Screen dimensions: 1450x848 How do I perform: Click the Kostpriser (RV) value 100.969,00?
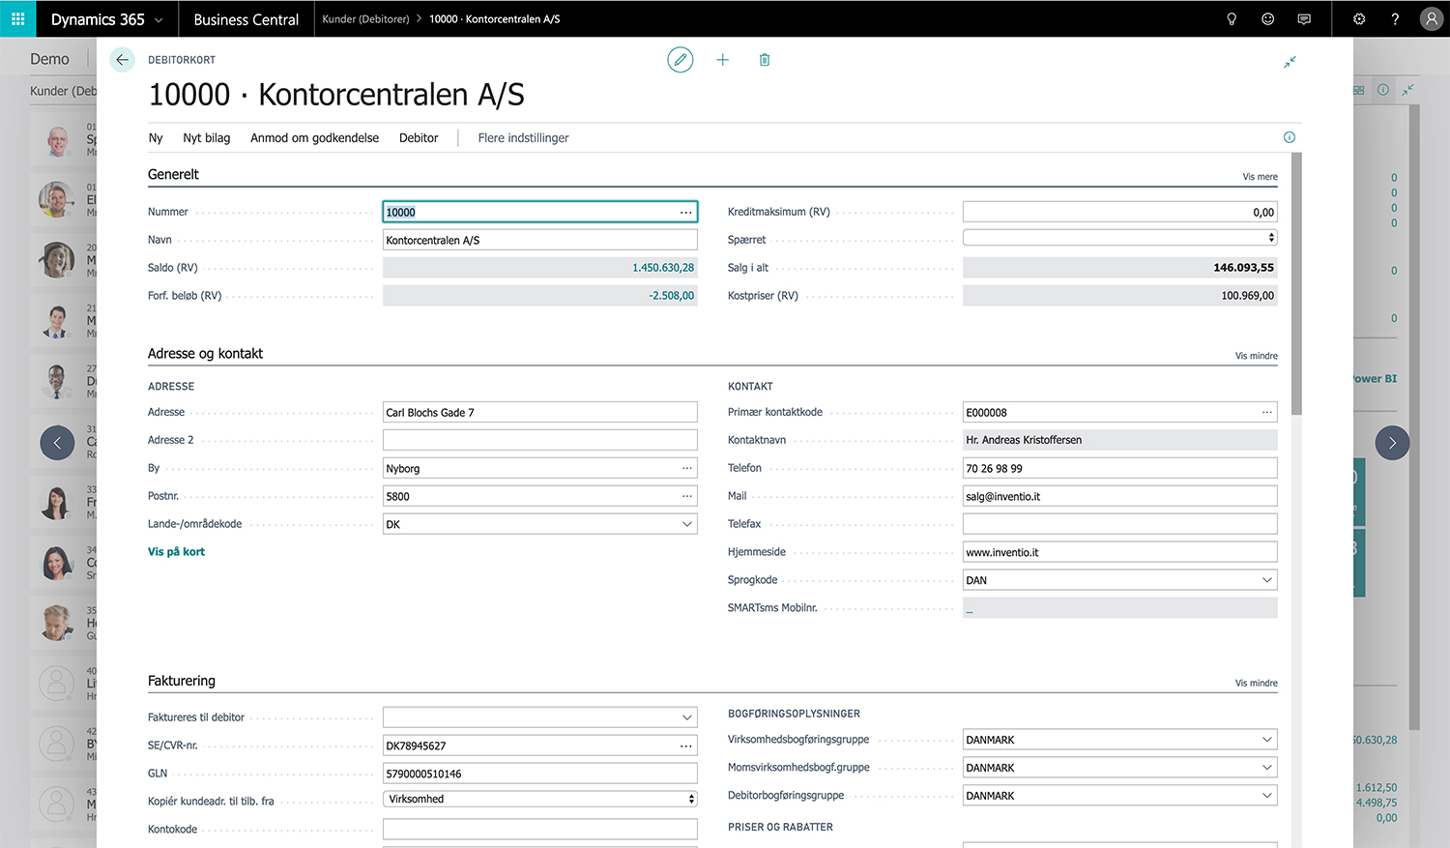click(x=1247, y=296)
